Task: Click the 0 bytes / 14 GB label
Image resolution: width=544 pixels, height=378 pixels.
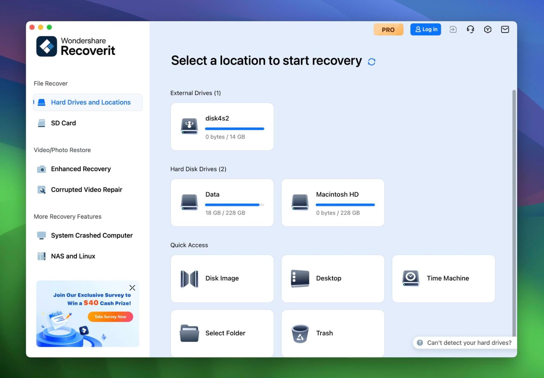Action: coord(225,137)
